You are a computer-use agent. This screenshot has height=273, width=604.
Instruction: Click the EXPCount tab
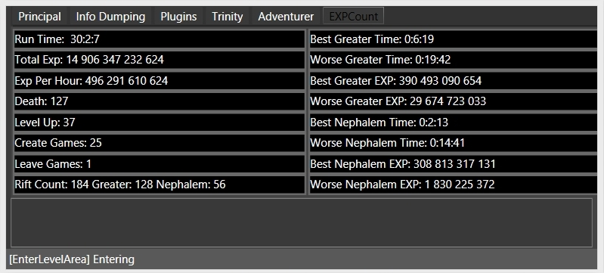(354, 17)
